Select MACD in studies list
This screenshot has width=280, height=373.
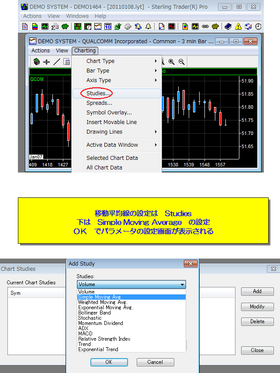(x=131, y=334)
